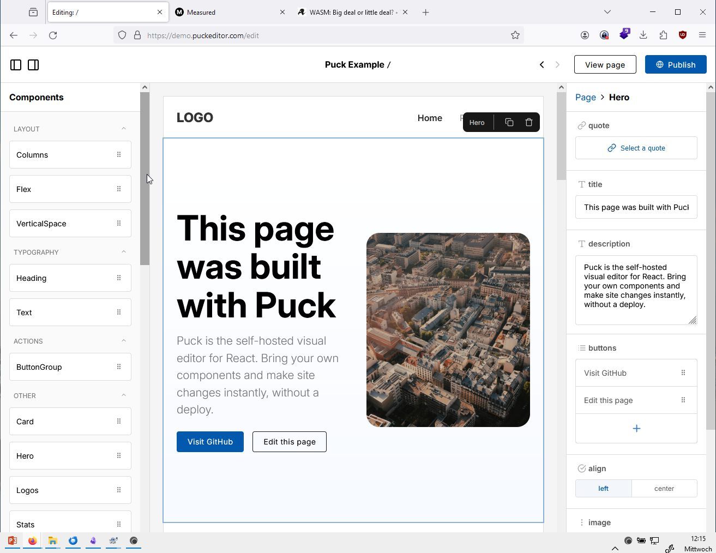Viewport: 716px width, 553px height.
Task: Grab the Text component drag handle
Action: [119, 312]
